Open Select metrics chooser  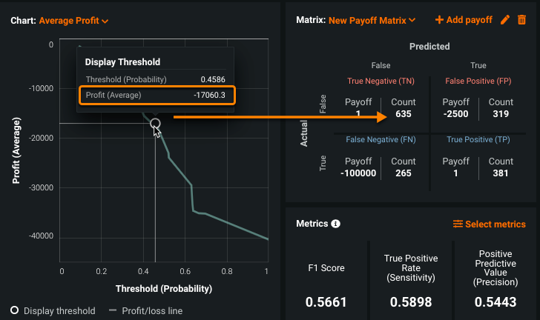click(495, 224)
